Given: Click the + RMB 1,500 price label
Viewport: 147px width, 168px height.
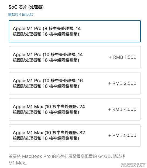Looking at the screenshot, I should coord(122,57).
